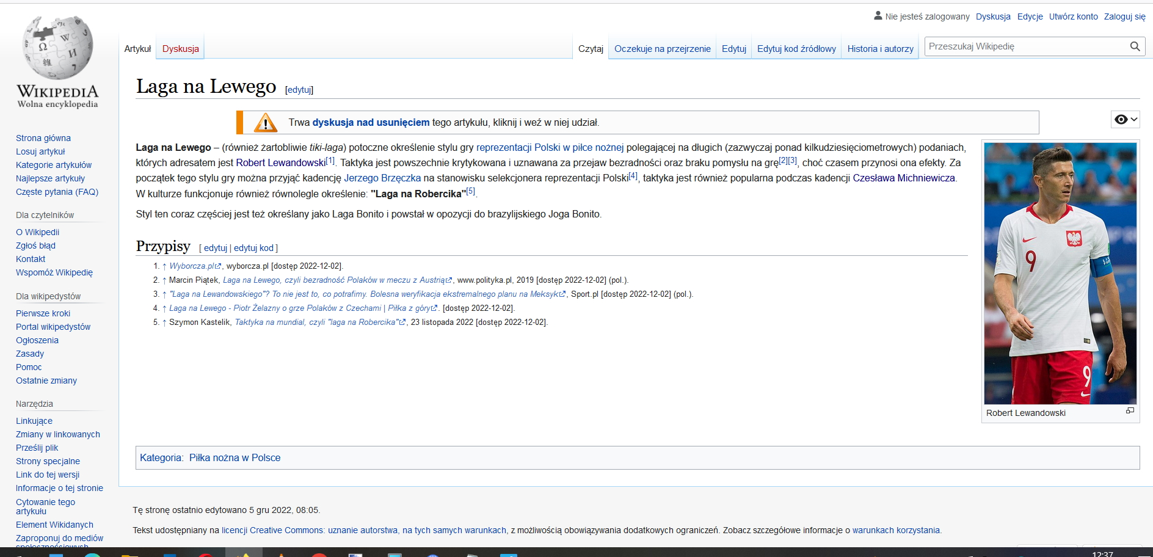1153x557 pixels.
Task: Switch to the Dyskusja tab
Action: coord(181,49)
